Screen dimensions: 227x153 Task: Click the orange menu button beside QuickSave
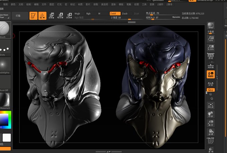click(x=192, y=1)
